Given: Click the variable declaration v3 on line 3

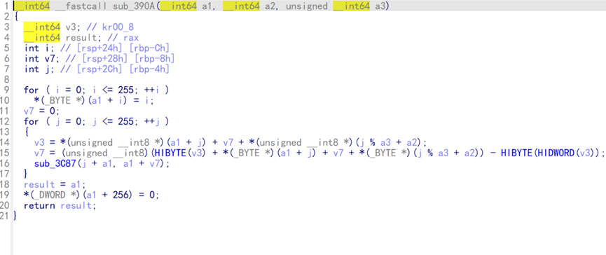Looking at the screenshot, I should pyautogui.click(x=71, y=27).
